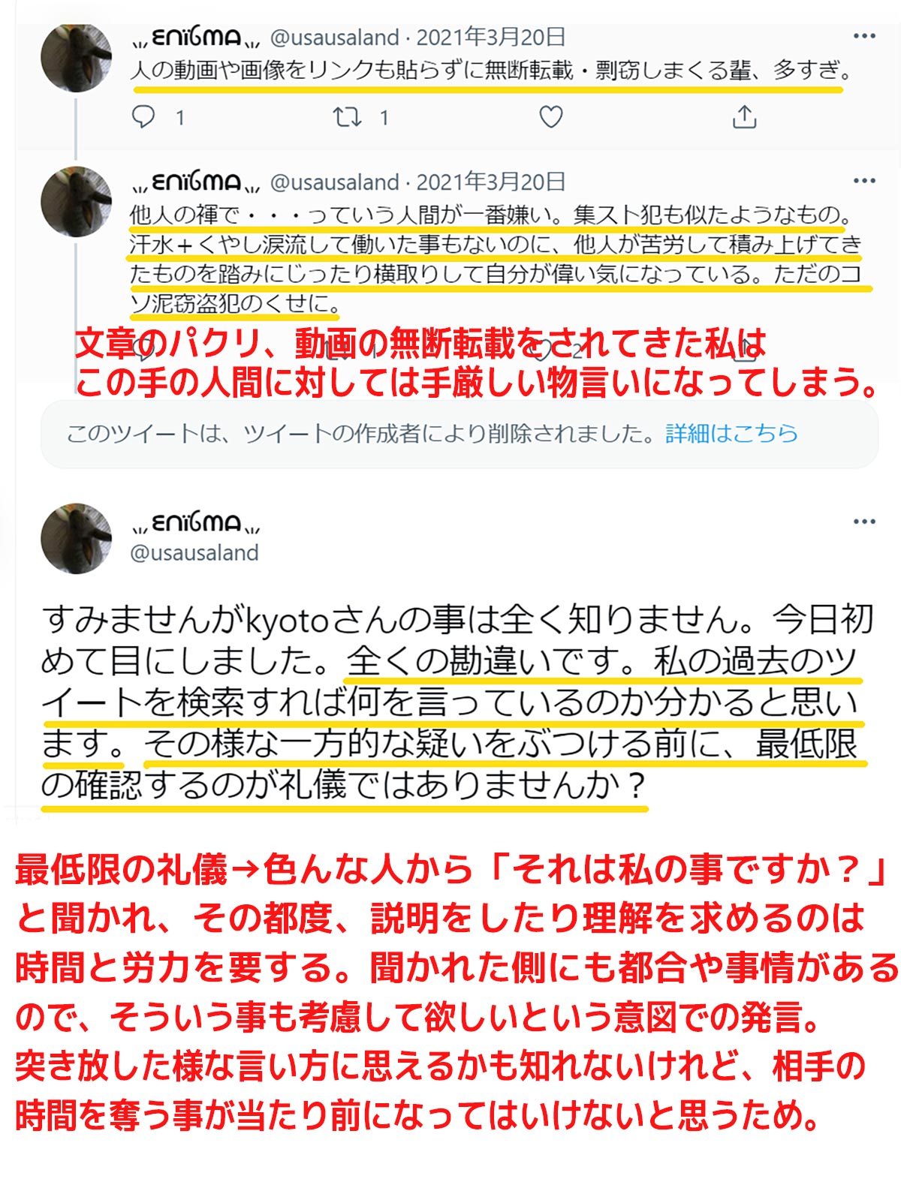Click the retweet icon on the first tweet
Viewport: 901px width, 1182px height.
pyautogui.click(x=347, y=117)
